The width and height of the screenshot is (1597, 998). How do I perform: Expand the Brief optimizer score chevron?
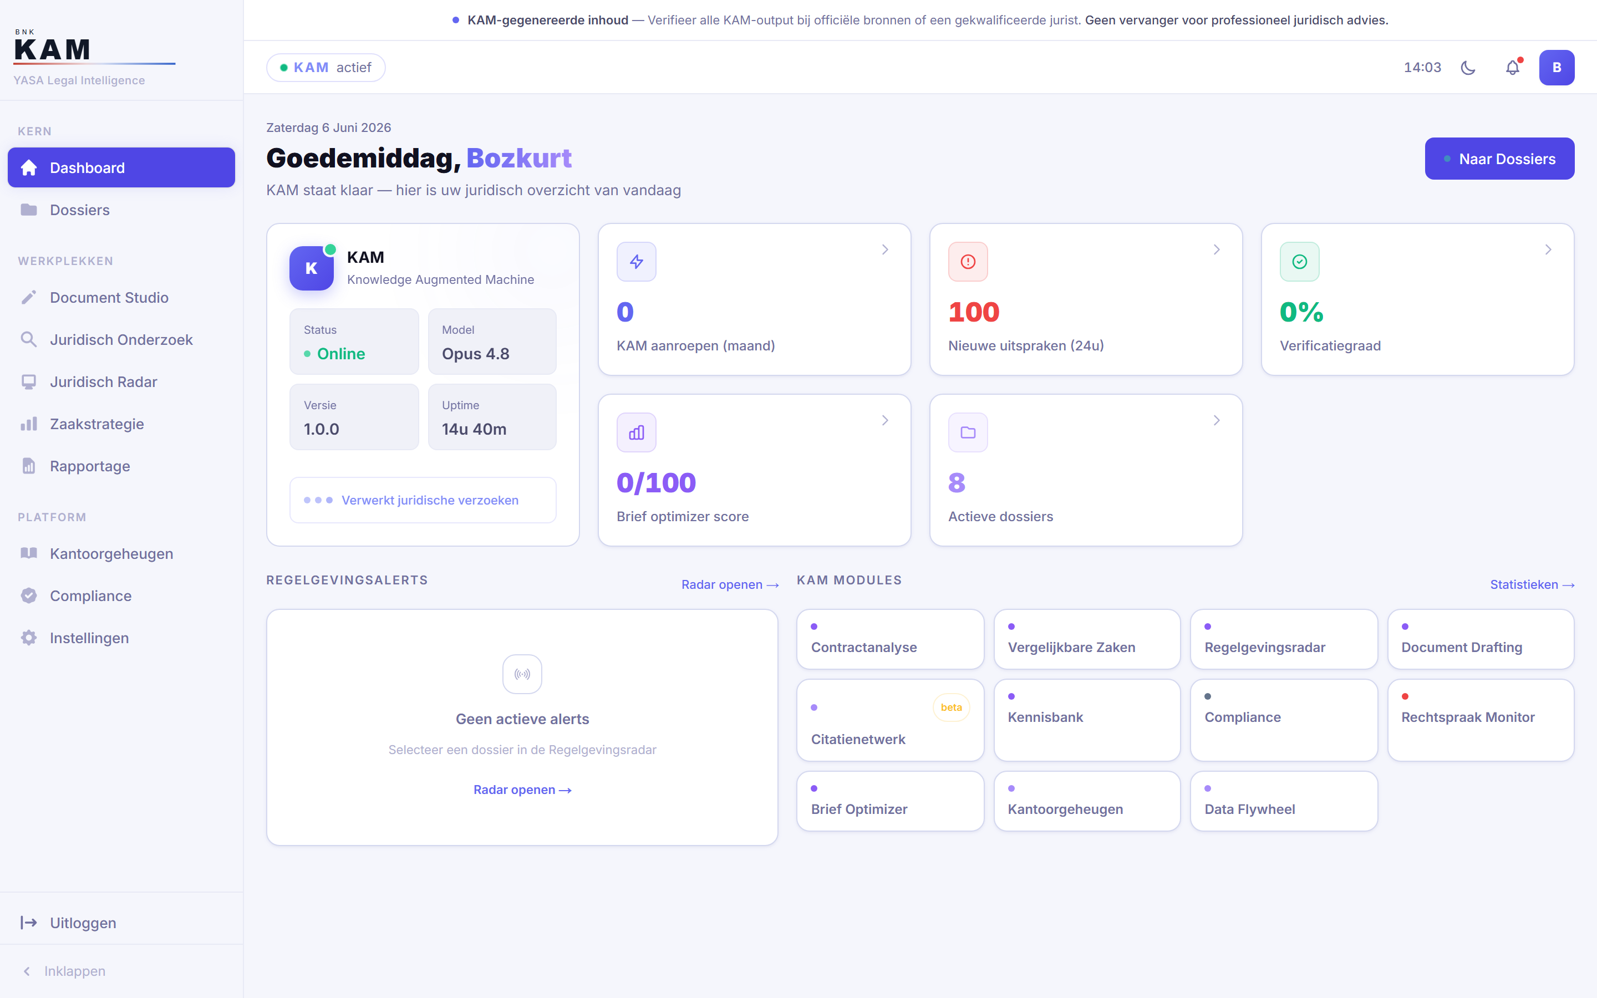point(885,420)
